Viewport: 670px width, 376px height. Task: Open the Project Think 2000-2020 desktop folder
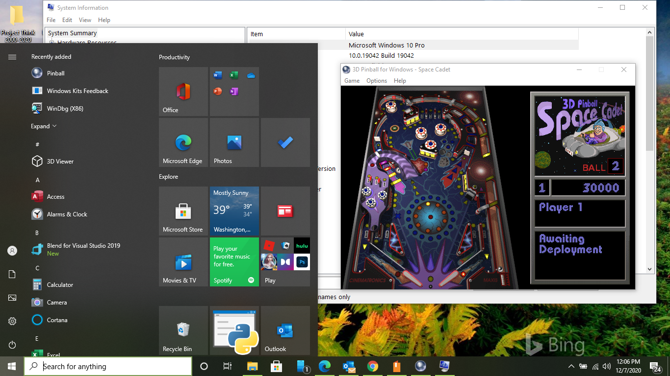click(18, 23)
